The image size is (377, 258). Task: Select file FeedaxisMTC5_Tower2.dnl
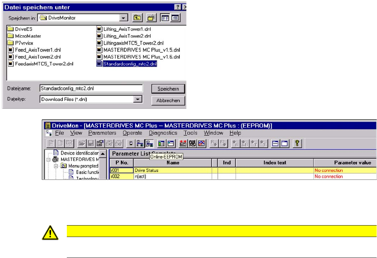[41, 64]
